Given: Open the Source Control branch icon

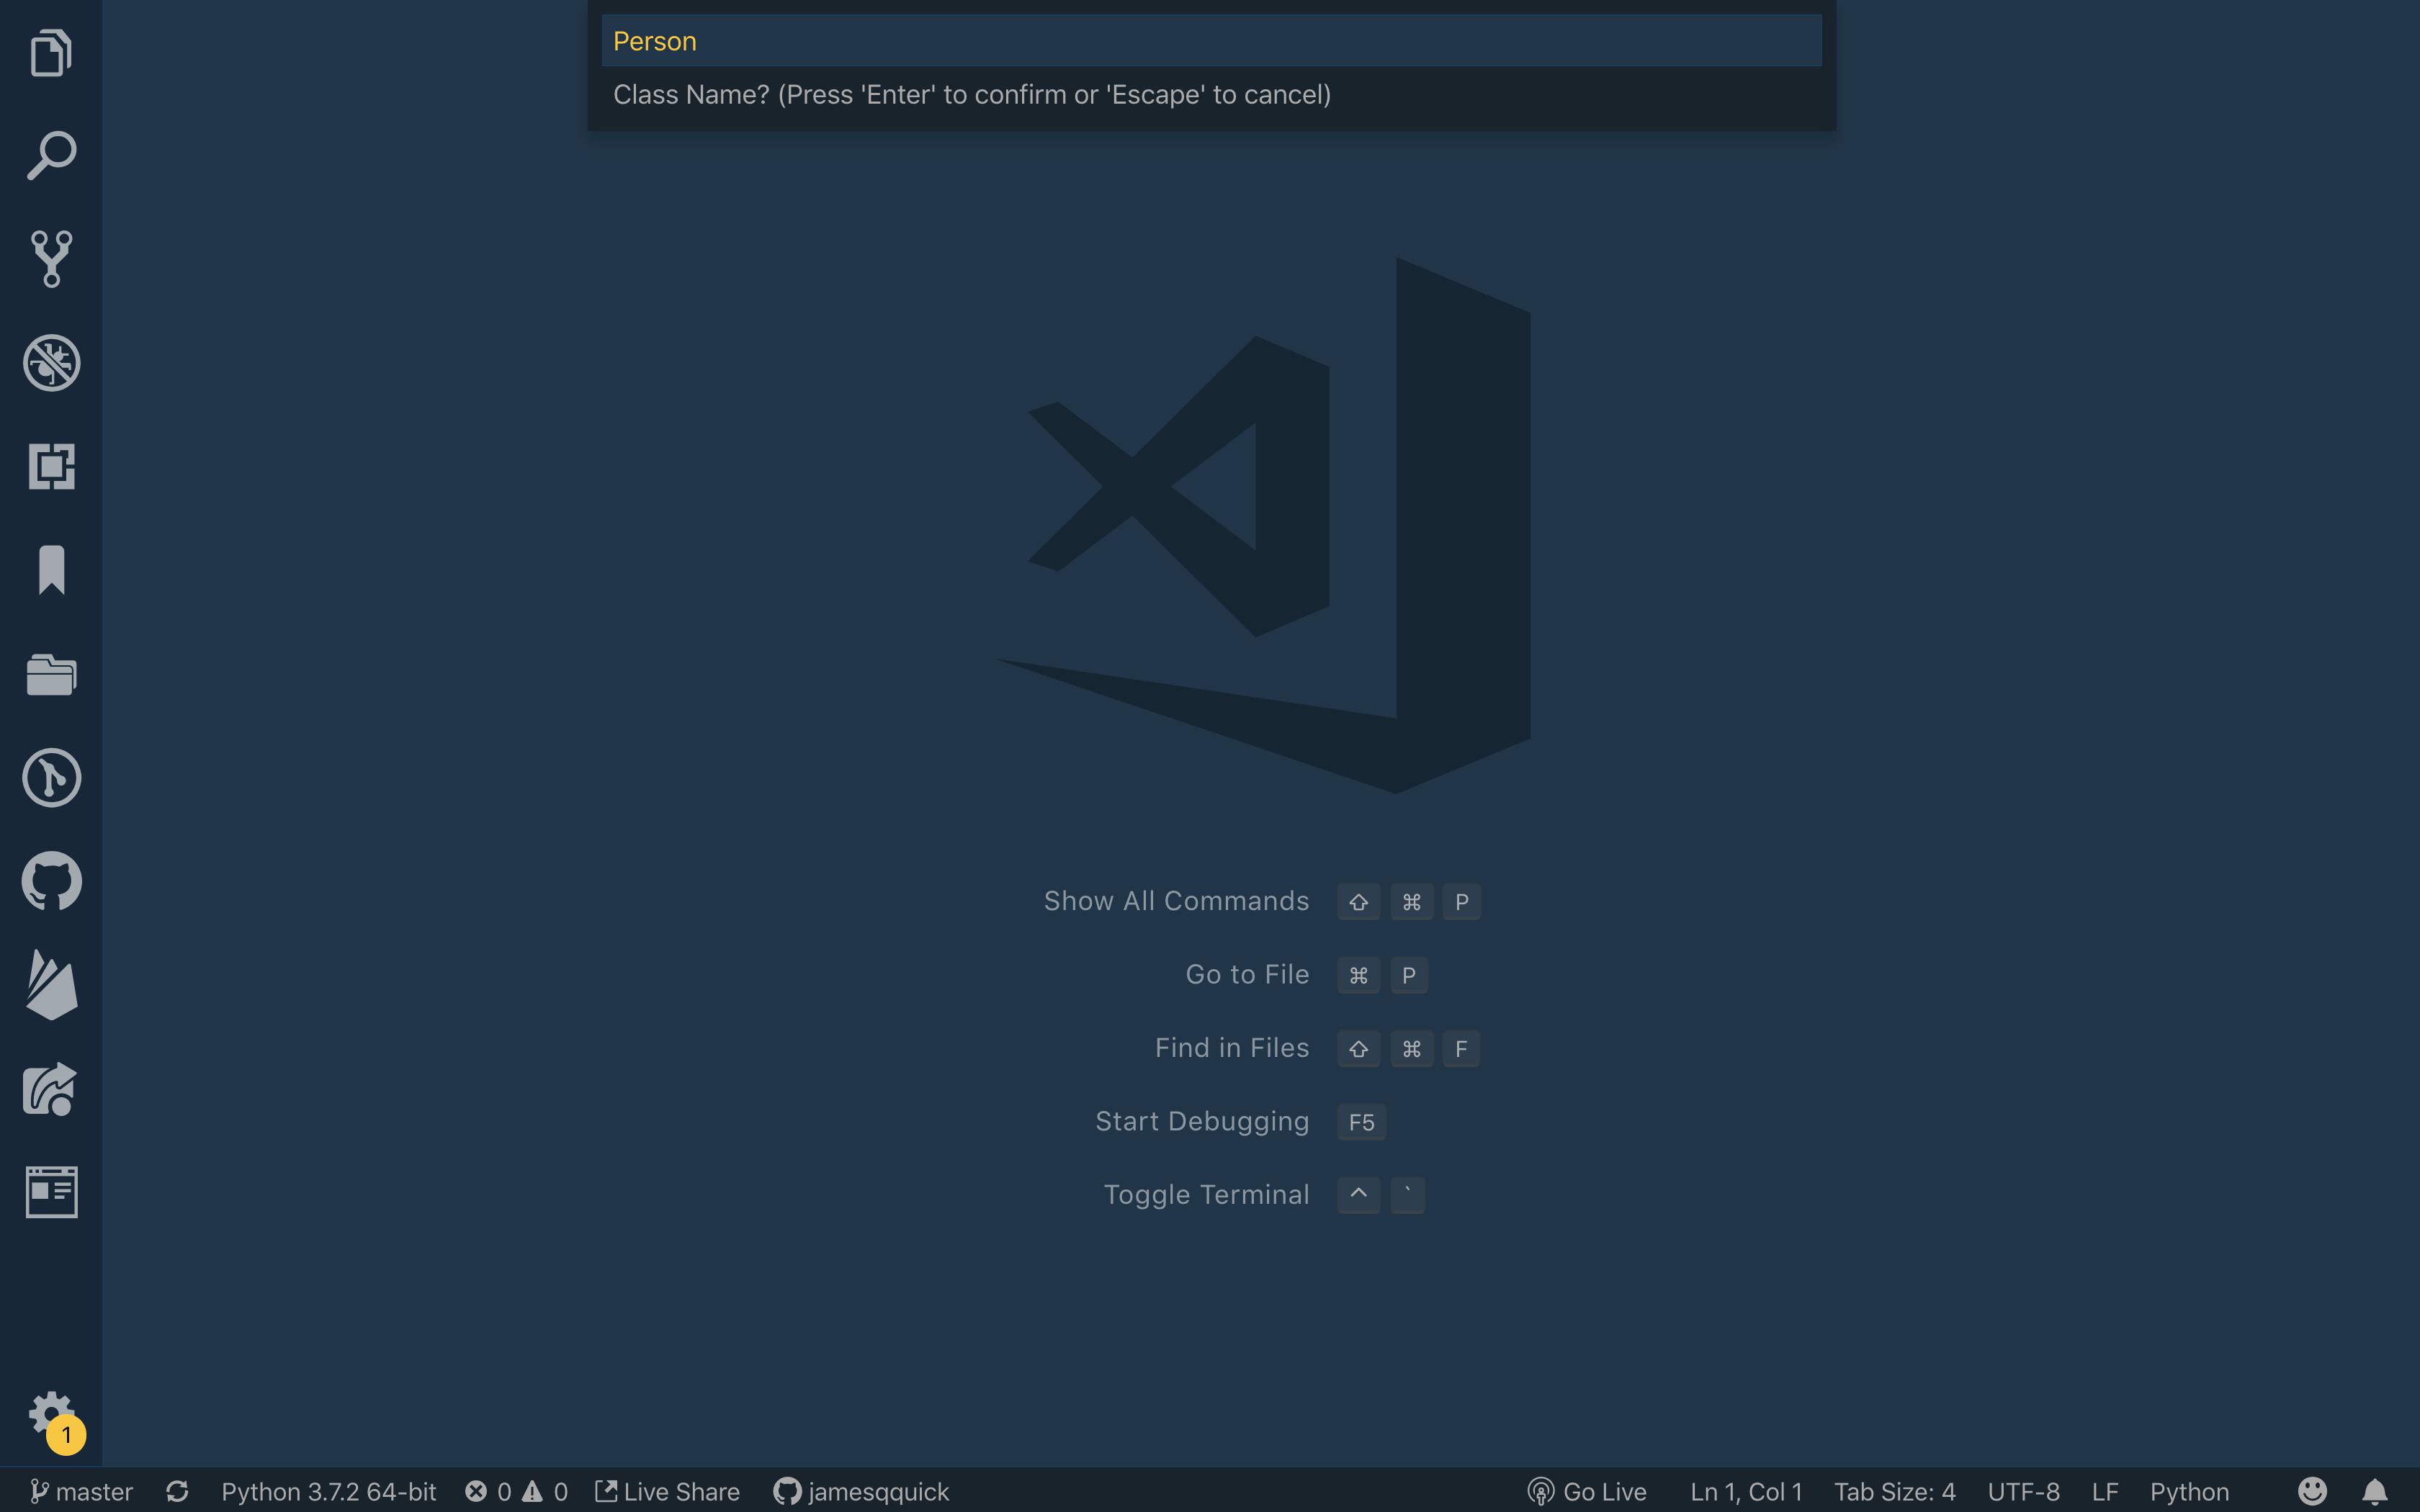Looking at the screenshot, I should pyautogui.click(x=51, y=259).
